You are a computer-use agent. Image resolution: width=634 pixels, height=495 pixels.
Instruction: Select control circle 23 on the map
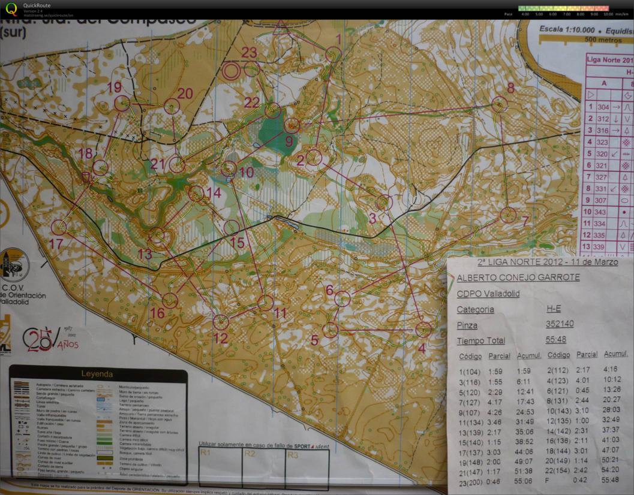[251, 69]
